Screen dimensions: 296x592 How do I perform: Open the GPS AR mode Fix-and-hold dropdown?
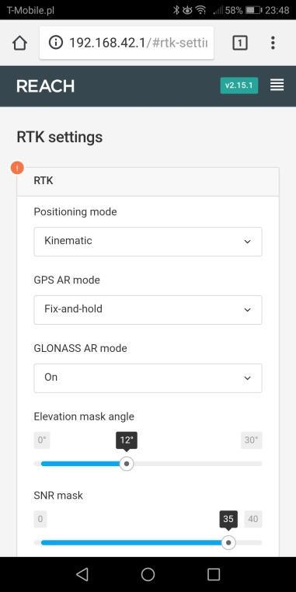pyautogui.click(x=148, y=309)
